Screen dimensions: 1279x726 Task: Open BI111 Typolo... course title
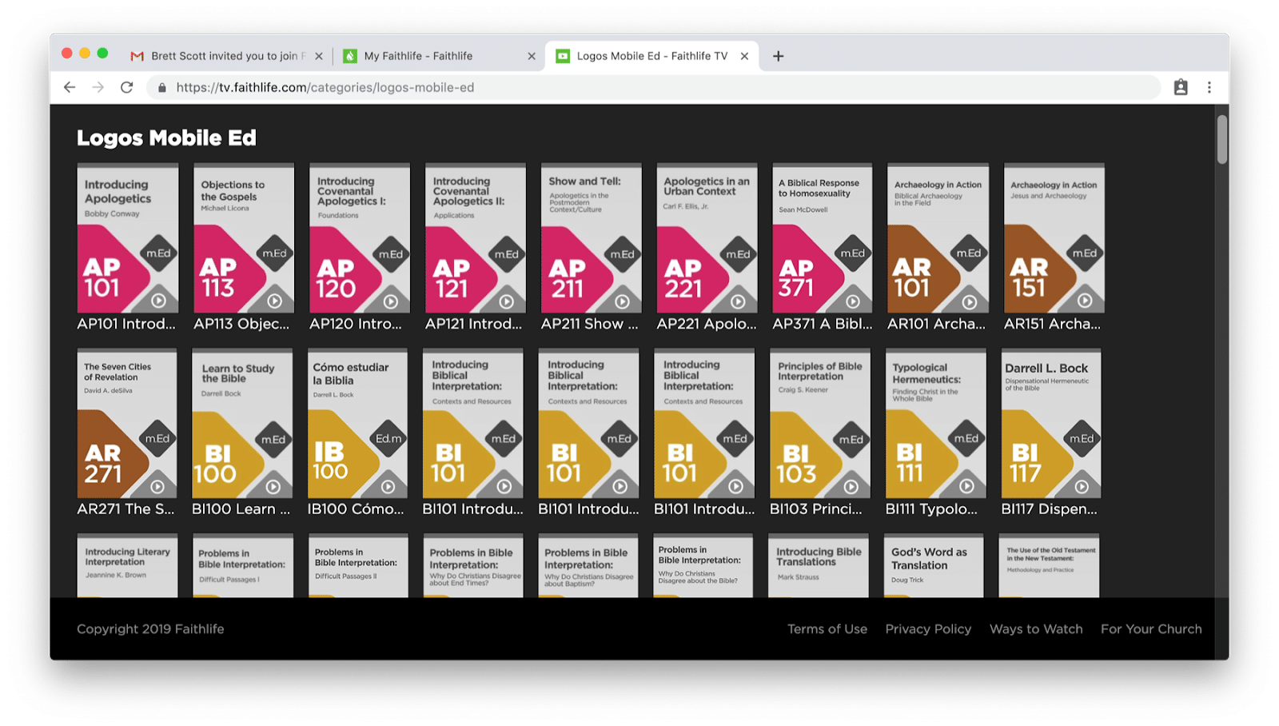point(931,509)
